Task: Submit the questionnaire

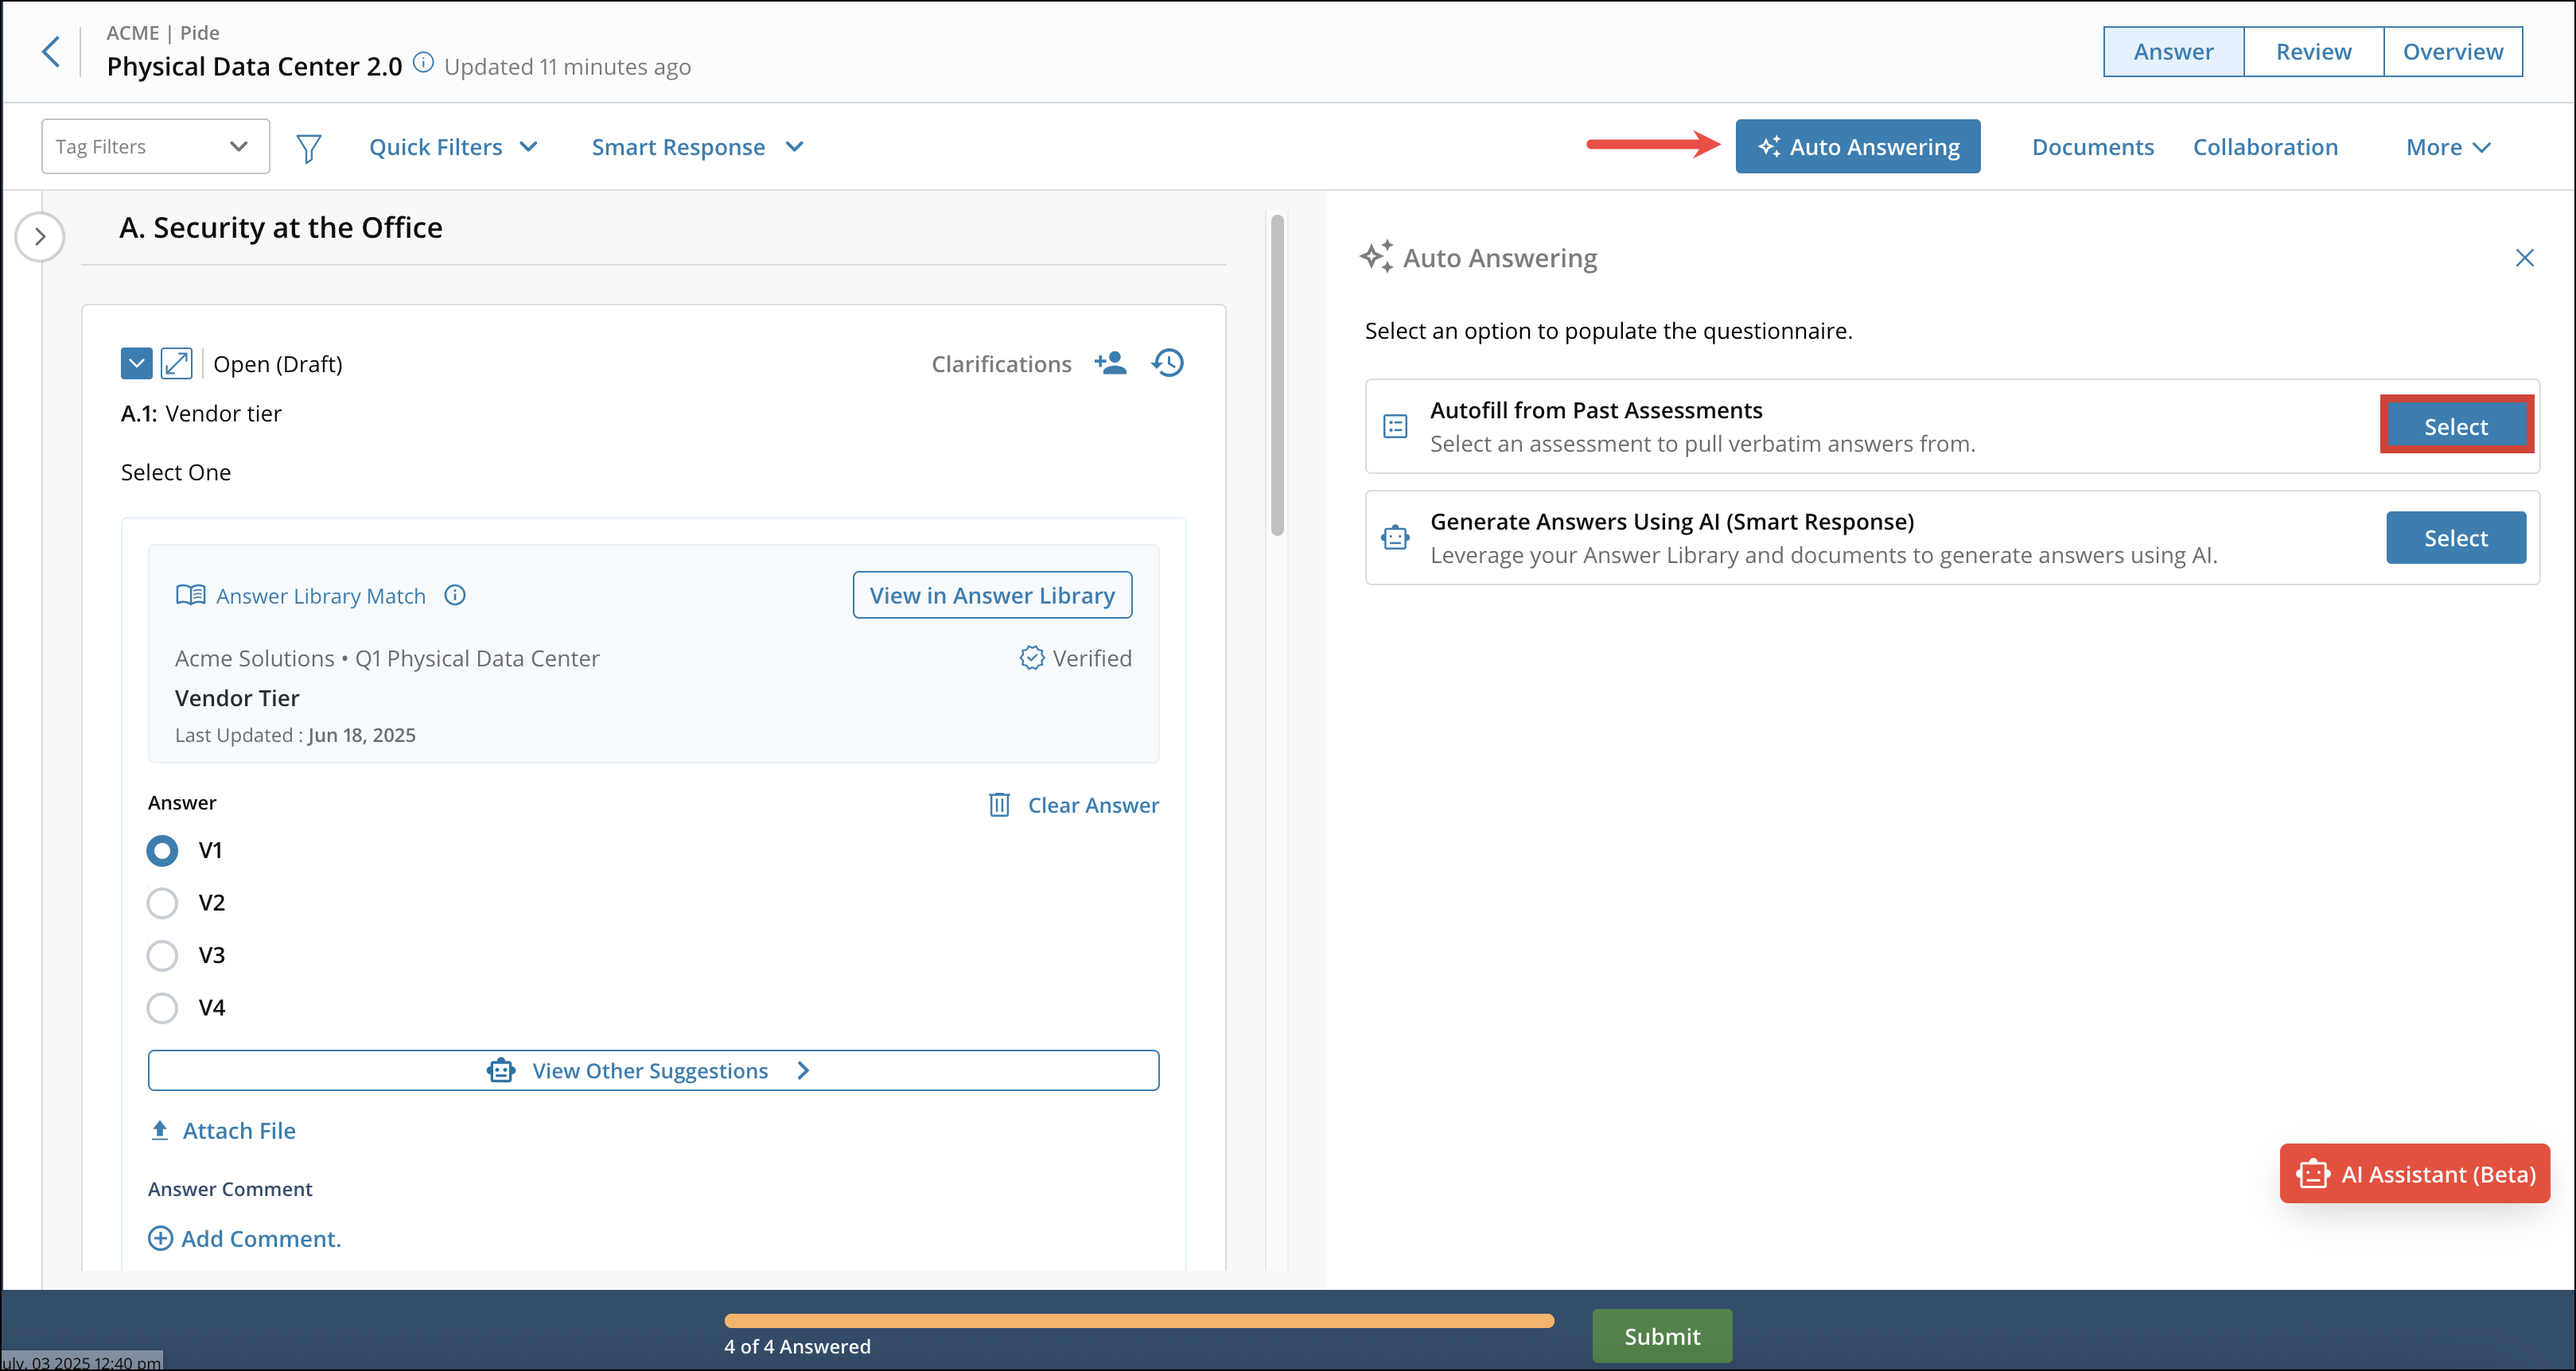Action: [1661, 1335]
